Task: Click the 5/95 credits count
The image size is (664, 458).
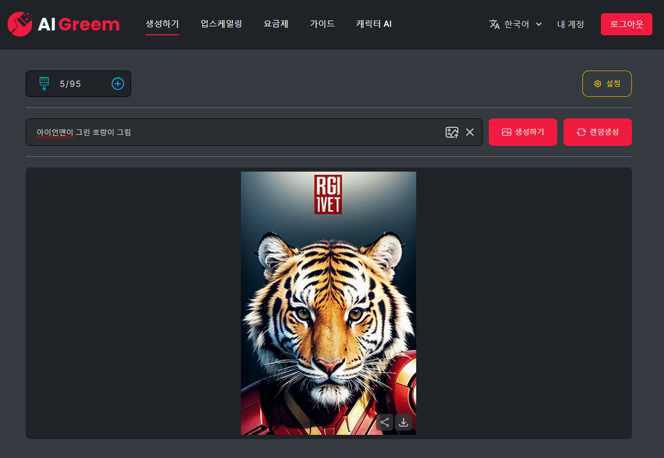Action: pos(71,84)
